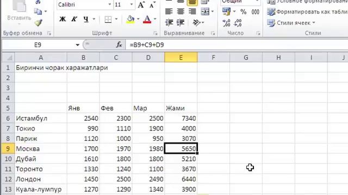The height and width of the screenshot is (195, 348).
Task: Select column G header
Action: [246, 57]
